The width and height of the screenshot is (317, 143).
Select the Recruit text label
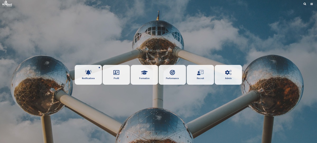click(200, 78)
